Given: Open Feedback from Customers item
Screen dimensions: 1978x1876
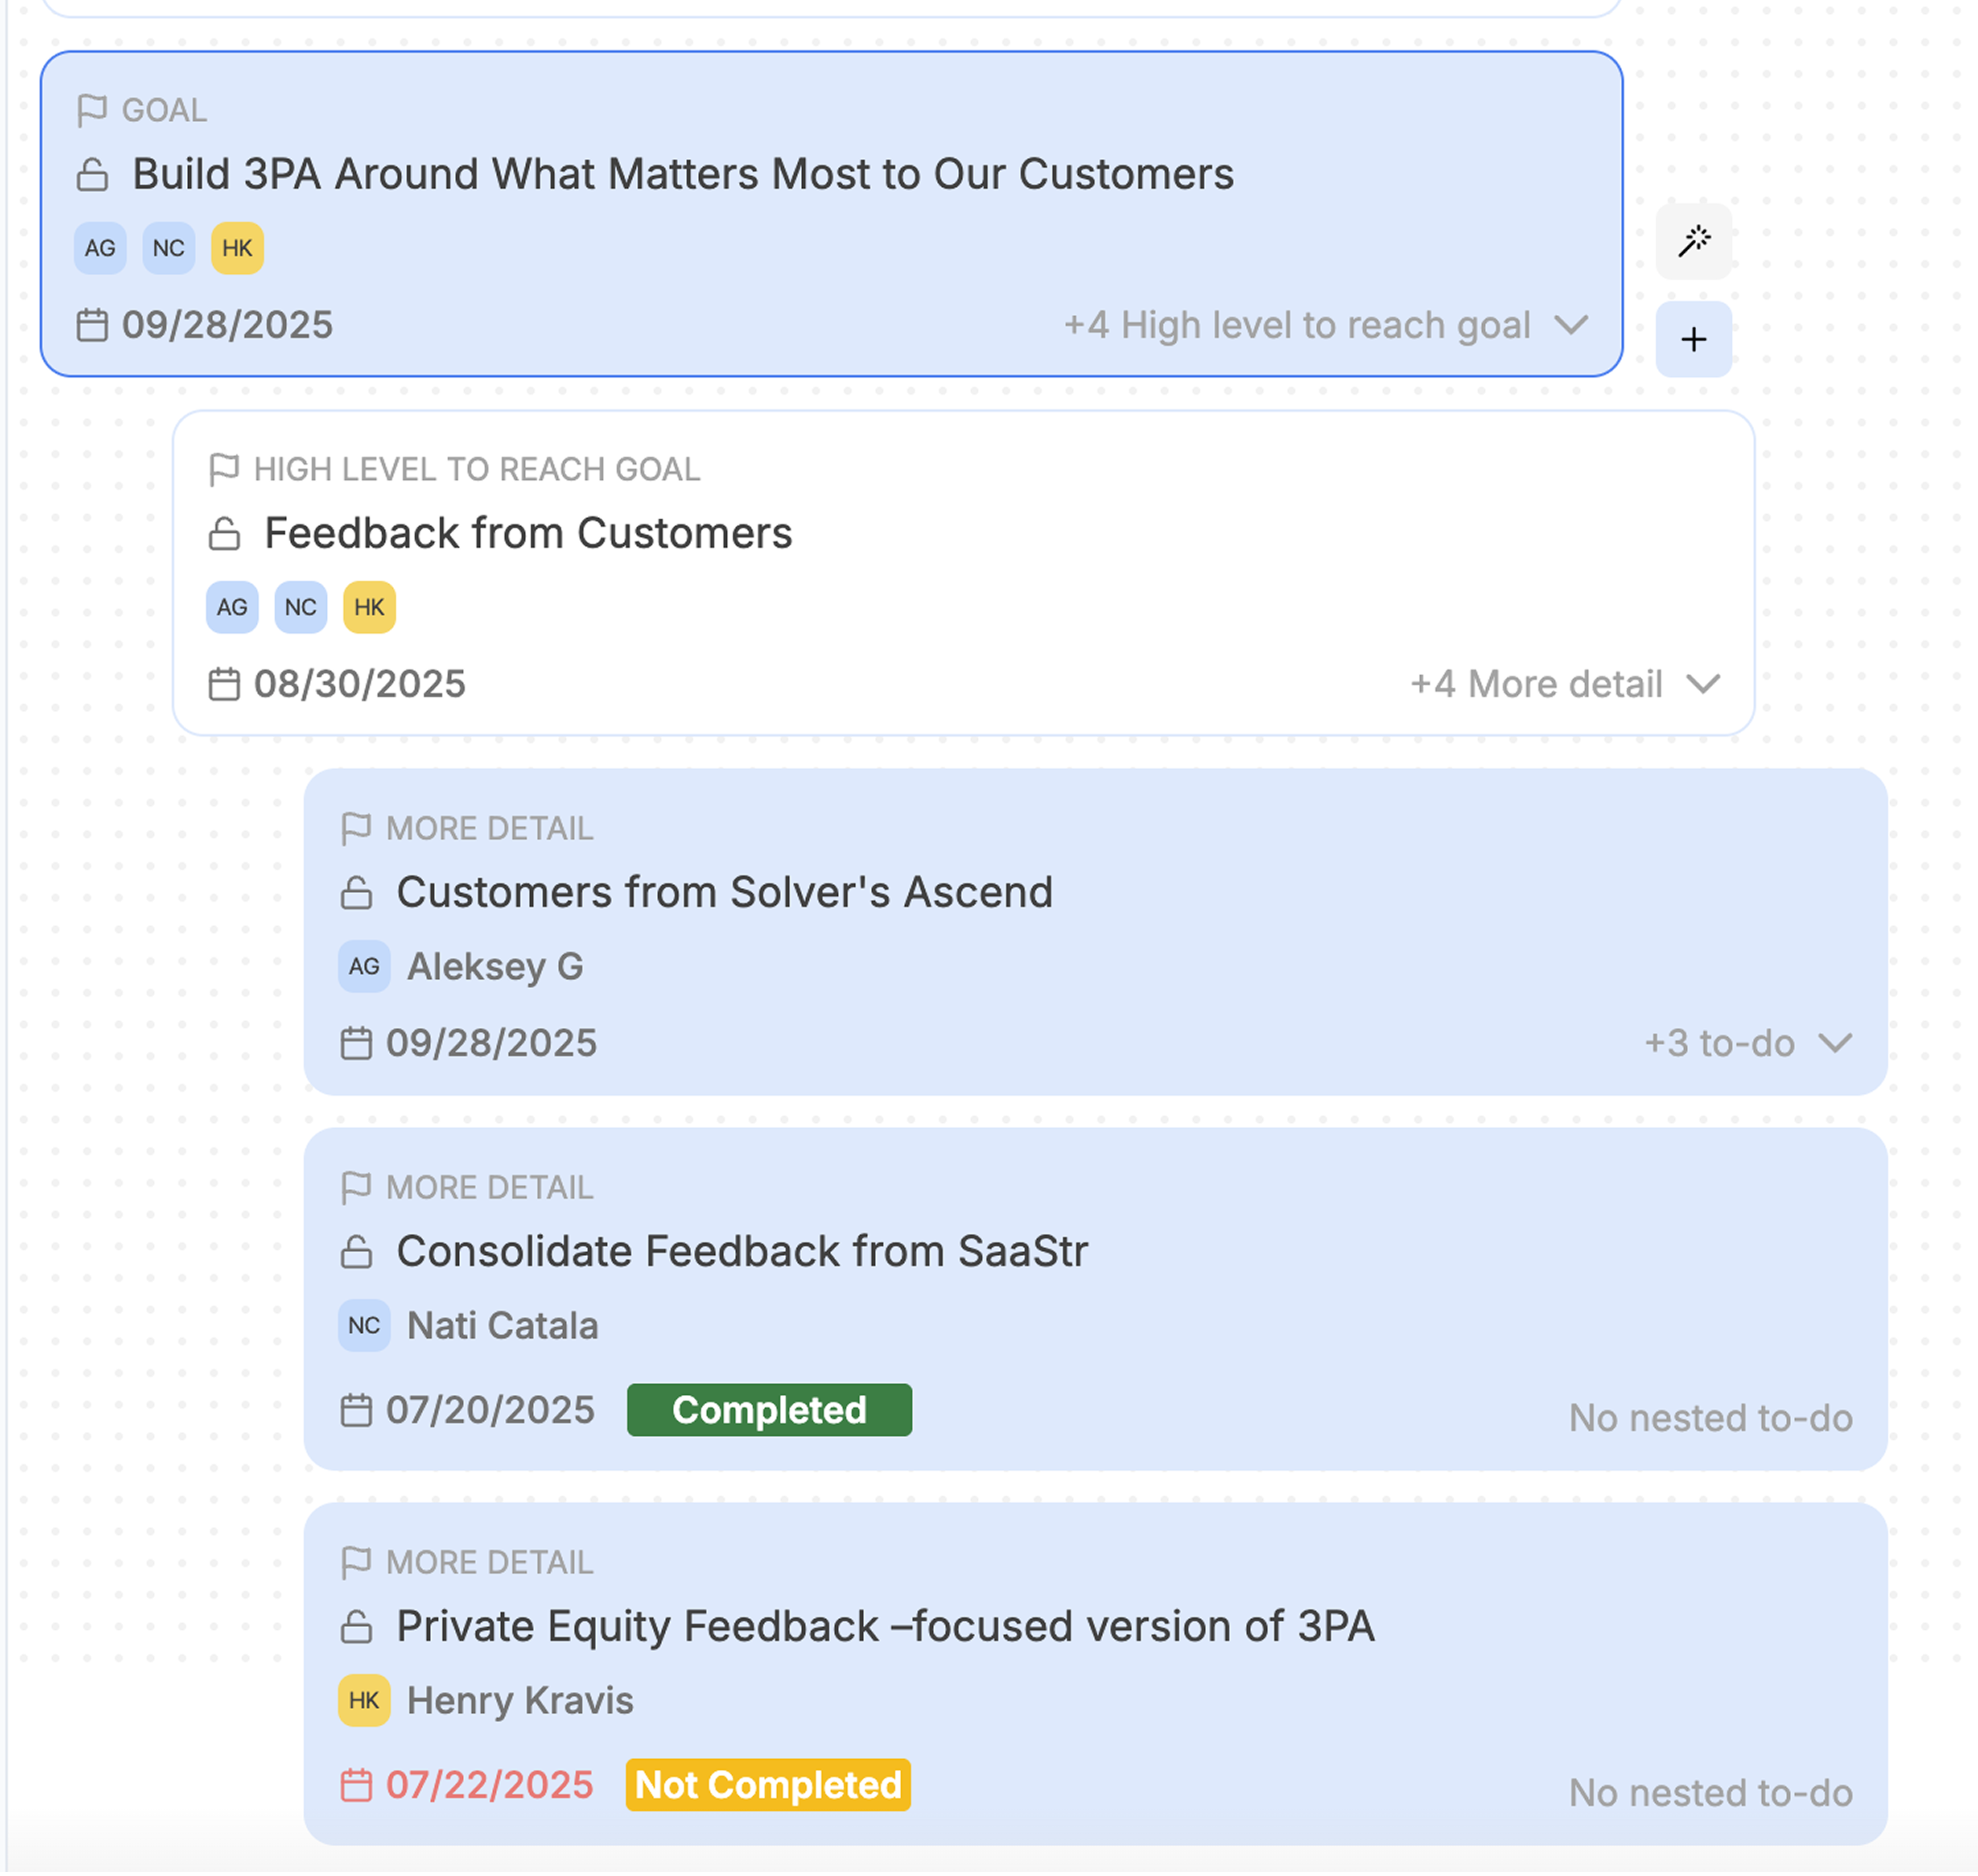Looking at the screenshot, I should tap(528, 533).
